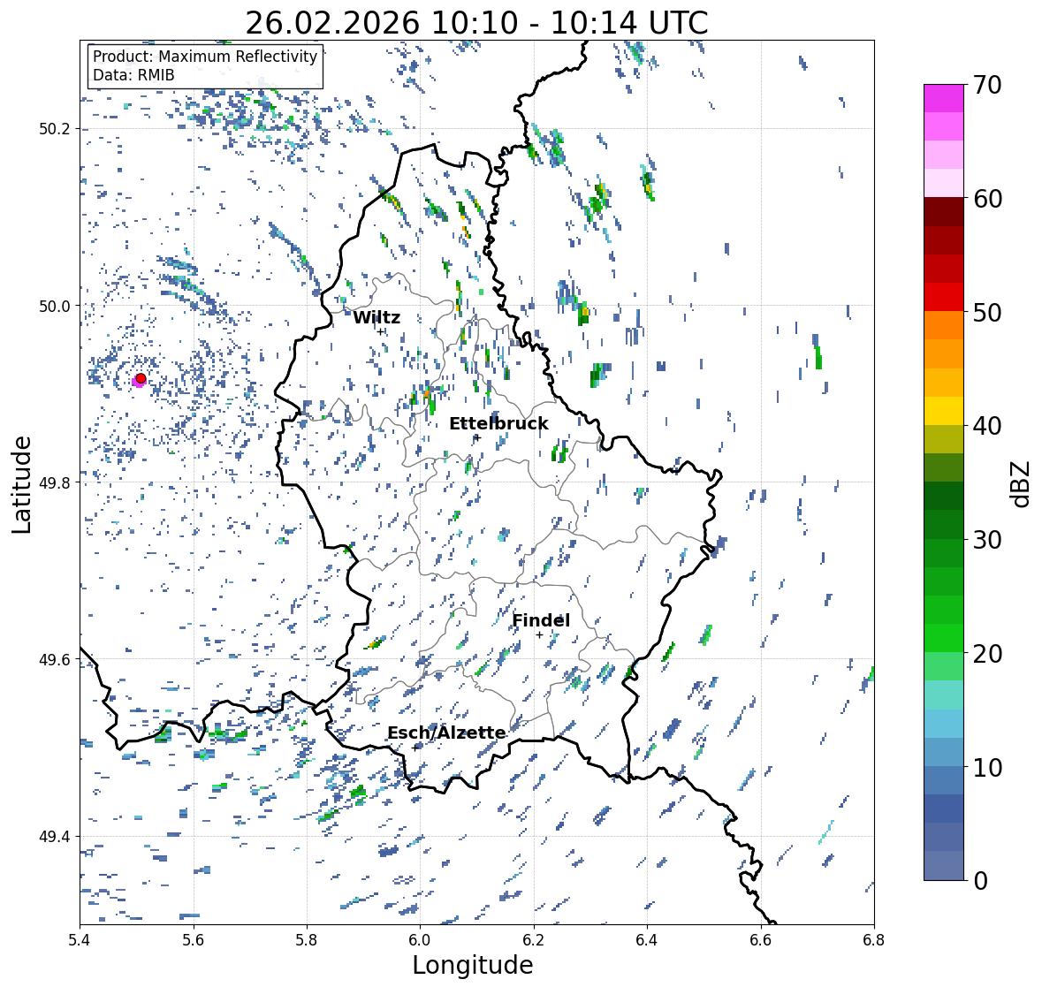Click the 6.0 longitude tick label
The image size is (1042, 987).
pos(420,940)
